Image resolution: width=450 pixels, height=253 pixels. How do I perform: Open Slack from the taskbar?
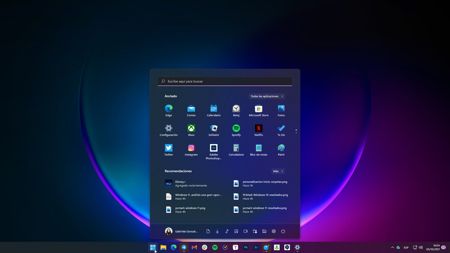tap(204, 247)
